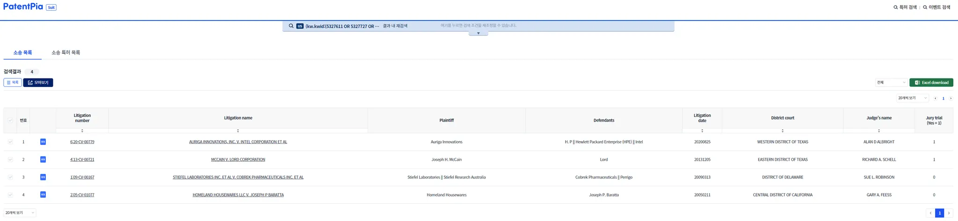Click top pagination page 1
The width and height of the screenshot is (958, 221).
pyautogui.click(x=943, y=99)
